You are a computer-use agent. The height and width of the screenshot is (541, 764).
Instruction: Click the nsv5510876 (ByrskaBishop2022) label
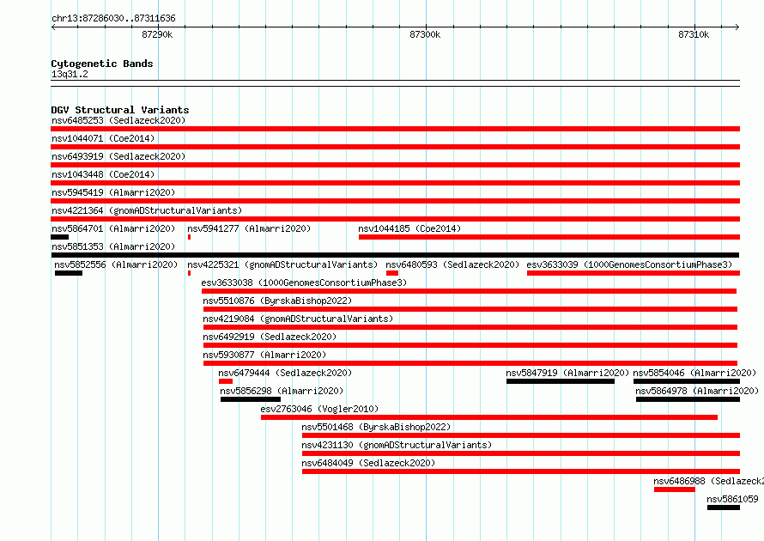[x=277, y=301]
